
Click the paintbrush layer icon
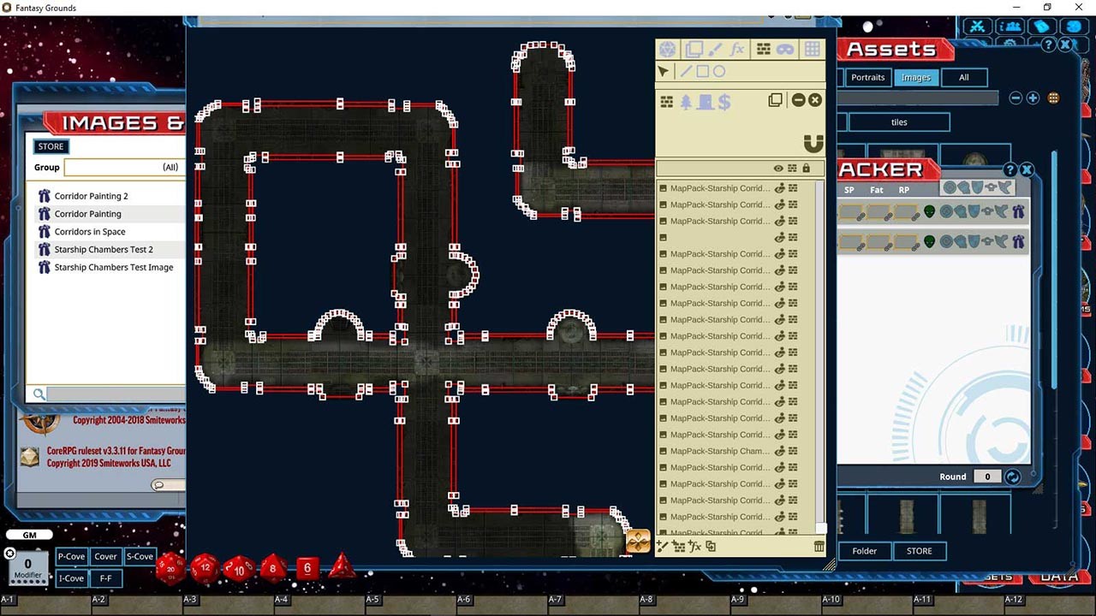[715, 49]
